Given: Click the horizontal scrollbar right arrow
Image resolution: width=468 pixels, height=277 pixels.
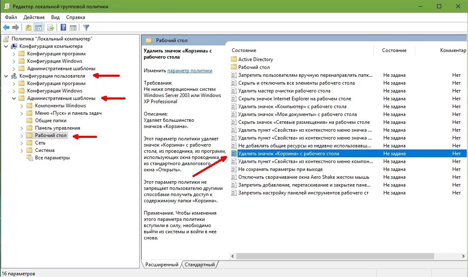Looking at the screenshot, I should click(463, 256).
